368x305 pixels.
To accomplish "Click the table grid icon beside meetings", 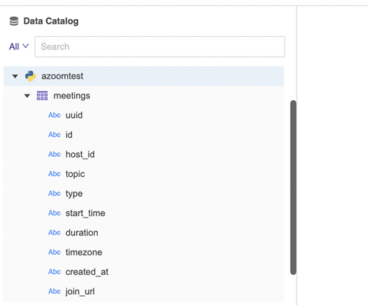I will (42, 96).
